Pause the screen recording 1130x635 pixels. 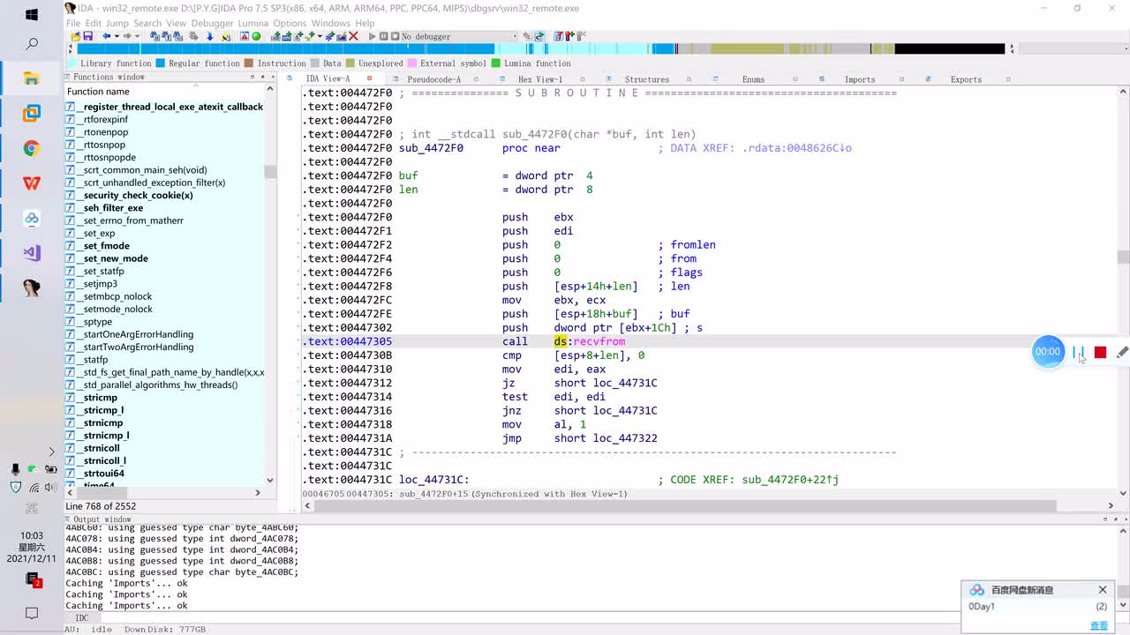pyautogui.click(x=1078, y=352)
